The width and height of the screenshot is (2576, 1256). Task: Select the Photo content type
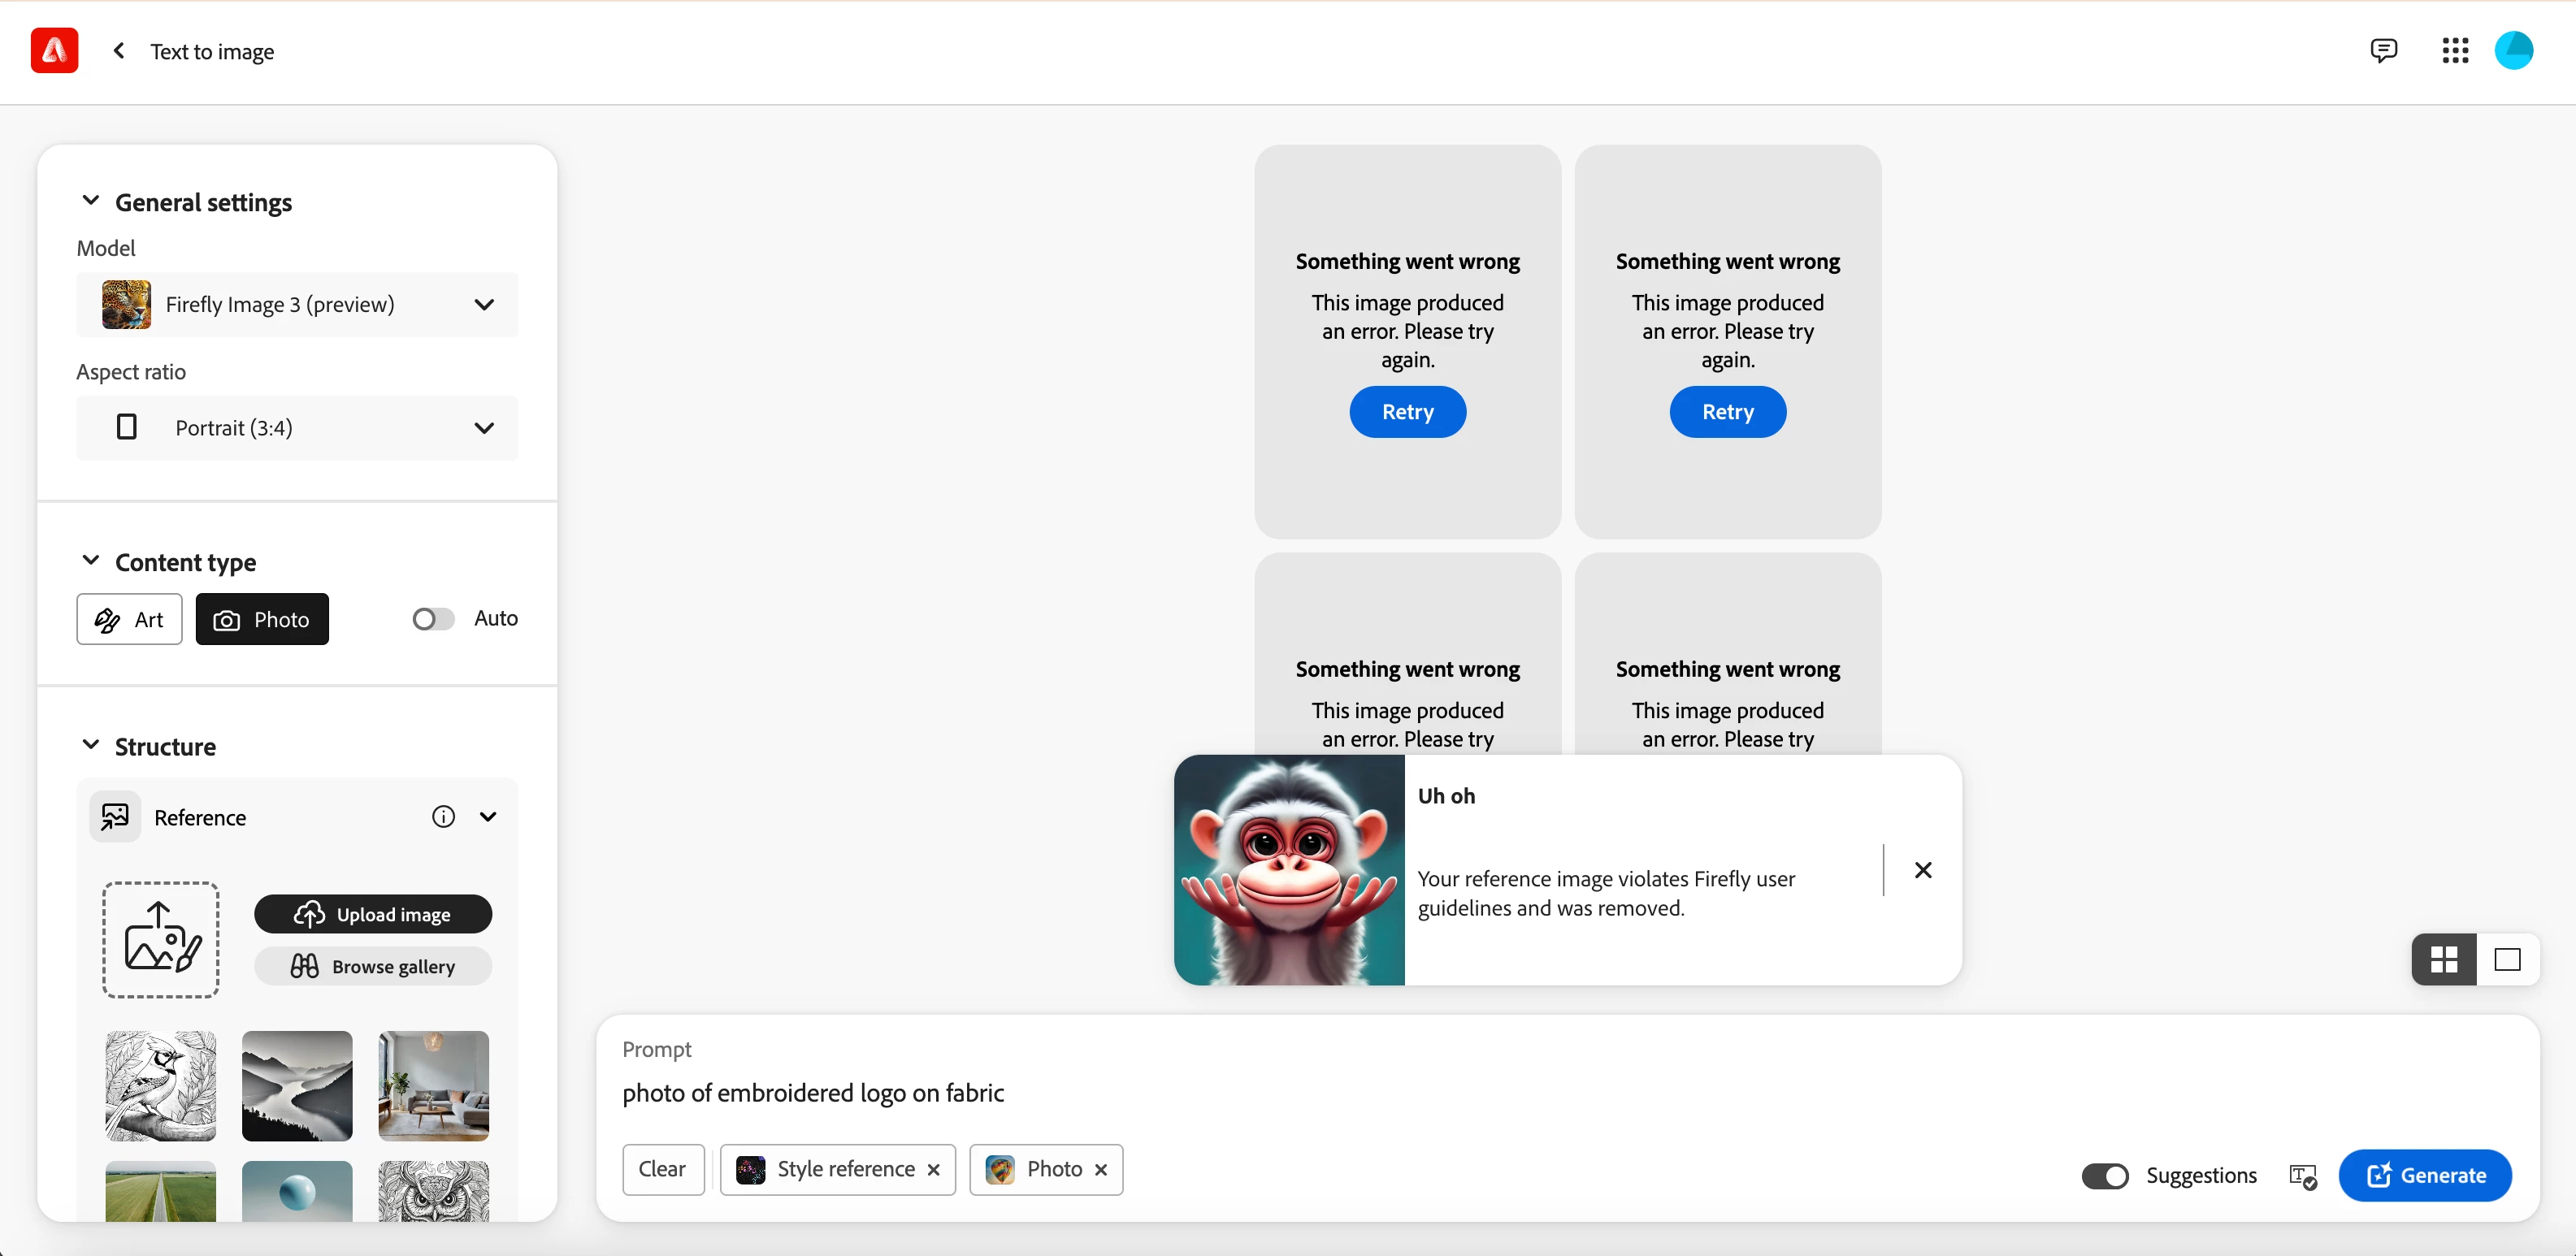[x=262, y=619]
